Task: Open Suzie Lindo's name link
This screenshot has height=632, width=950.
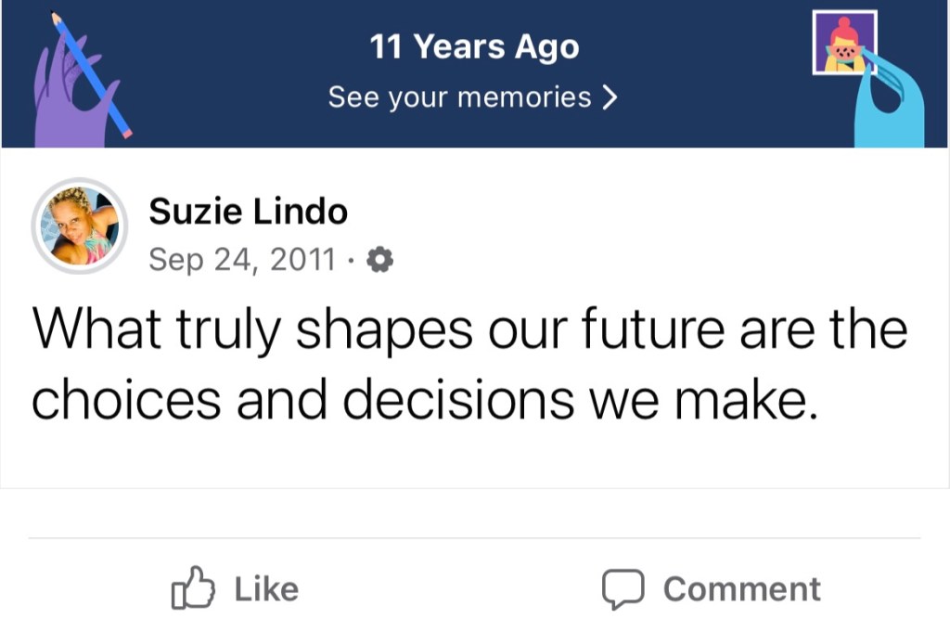Action: [x=248, y=213]
